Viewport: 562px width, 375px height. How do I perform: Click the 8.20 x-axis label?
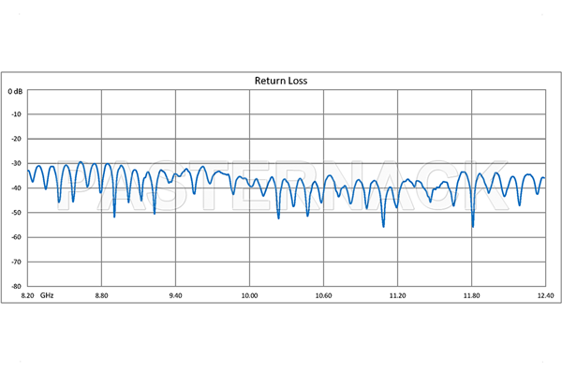(x=27, y=295)
